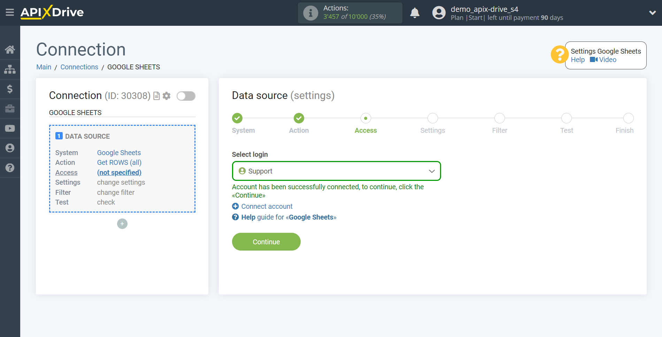This screenshot has width=662, height=337.
Task: Open the Google Sheets system link
Action: click(119, 153)
